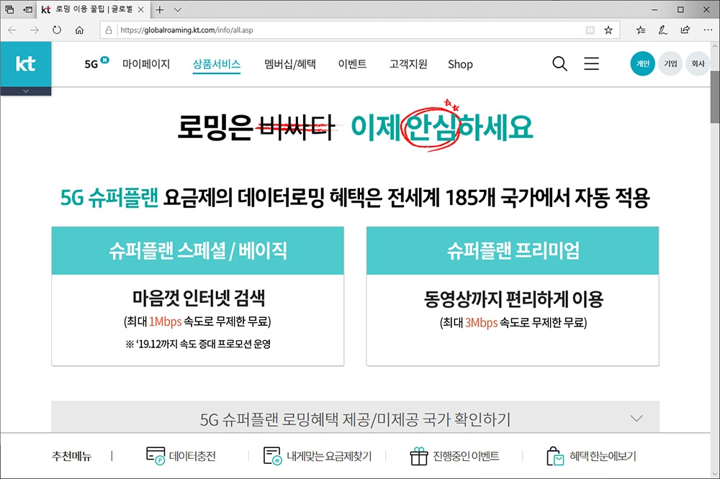Click the orange 3Mbps text
This screenshot has width=720, height=479.
(x=481, y=323)
